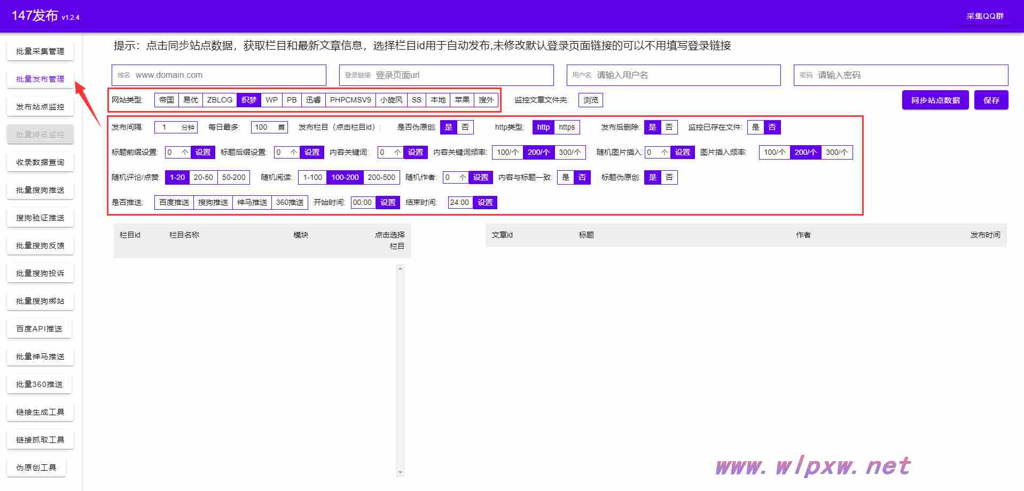Select 搜外 as website type
The image size is (1024, 491).
click(x=486, y=100)
